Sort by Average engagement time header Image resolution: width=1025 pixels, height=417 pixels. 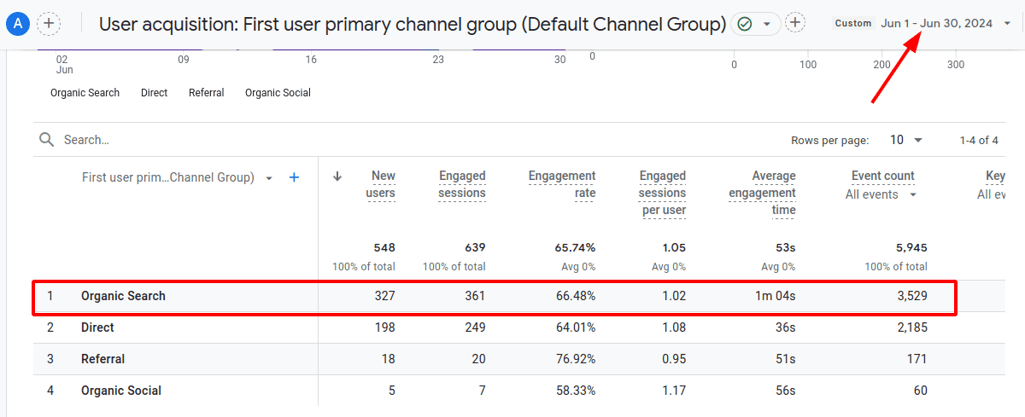[762, 193]
